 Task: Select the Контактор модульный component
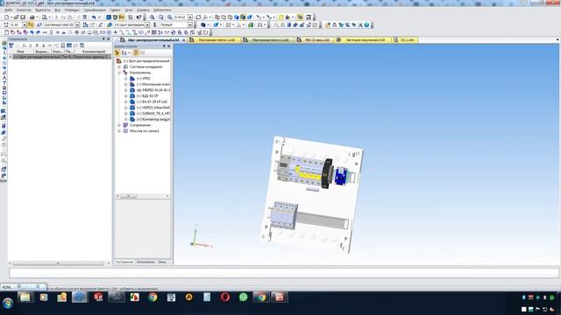click(153, 119)
